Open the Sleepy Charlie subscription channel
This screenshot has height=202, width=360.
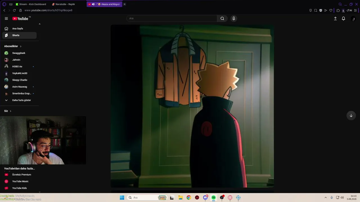(x=19, y=80)
